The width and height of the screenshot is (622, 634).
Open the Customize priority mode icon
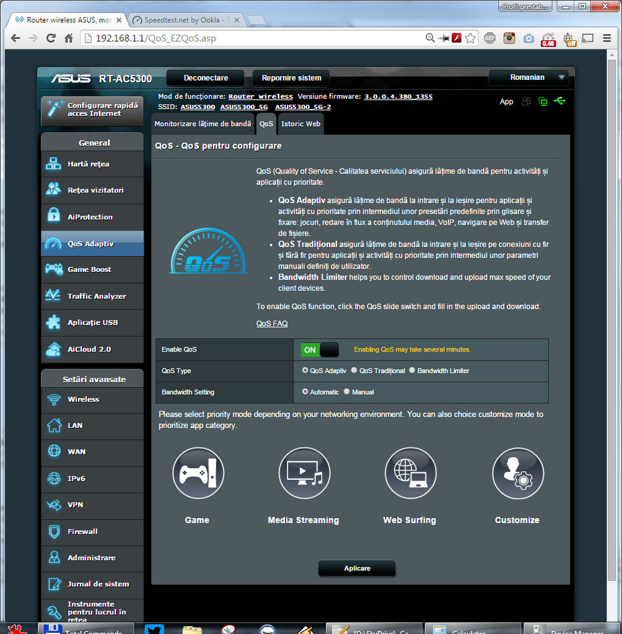(517, 474)
